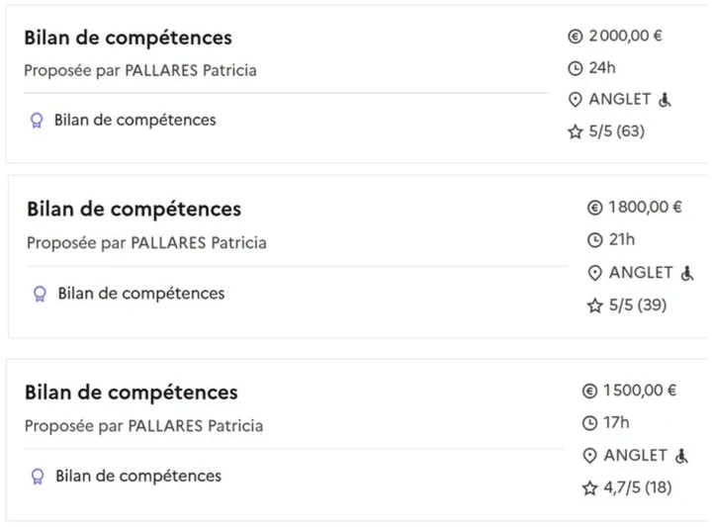Click the 21h duration text
The height and width of the screenshot is (527, 712).
coord(622,239)
